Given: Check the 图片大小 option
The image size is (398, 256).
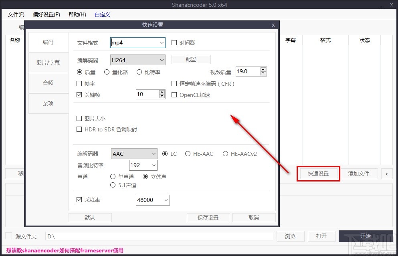Looking at the screenshot, I should [79, 119].
